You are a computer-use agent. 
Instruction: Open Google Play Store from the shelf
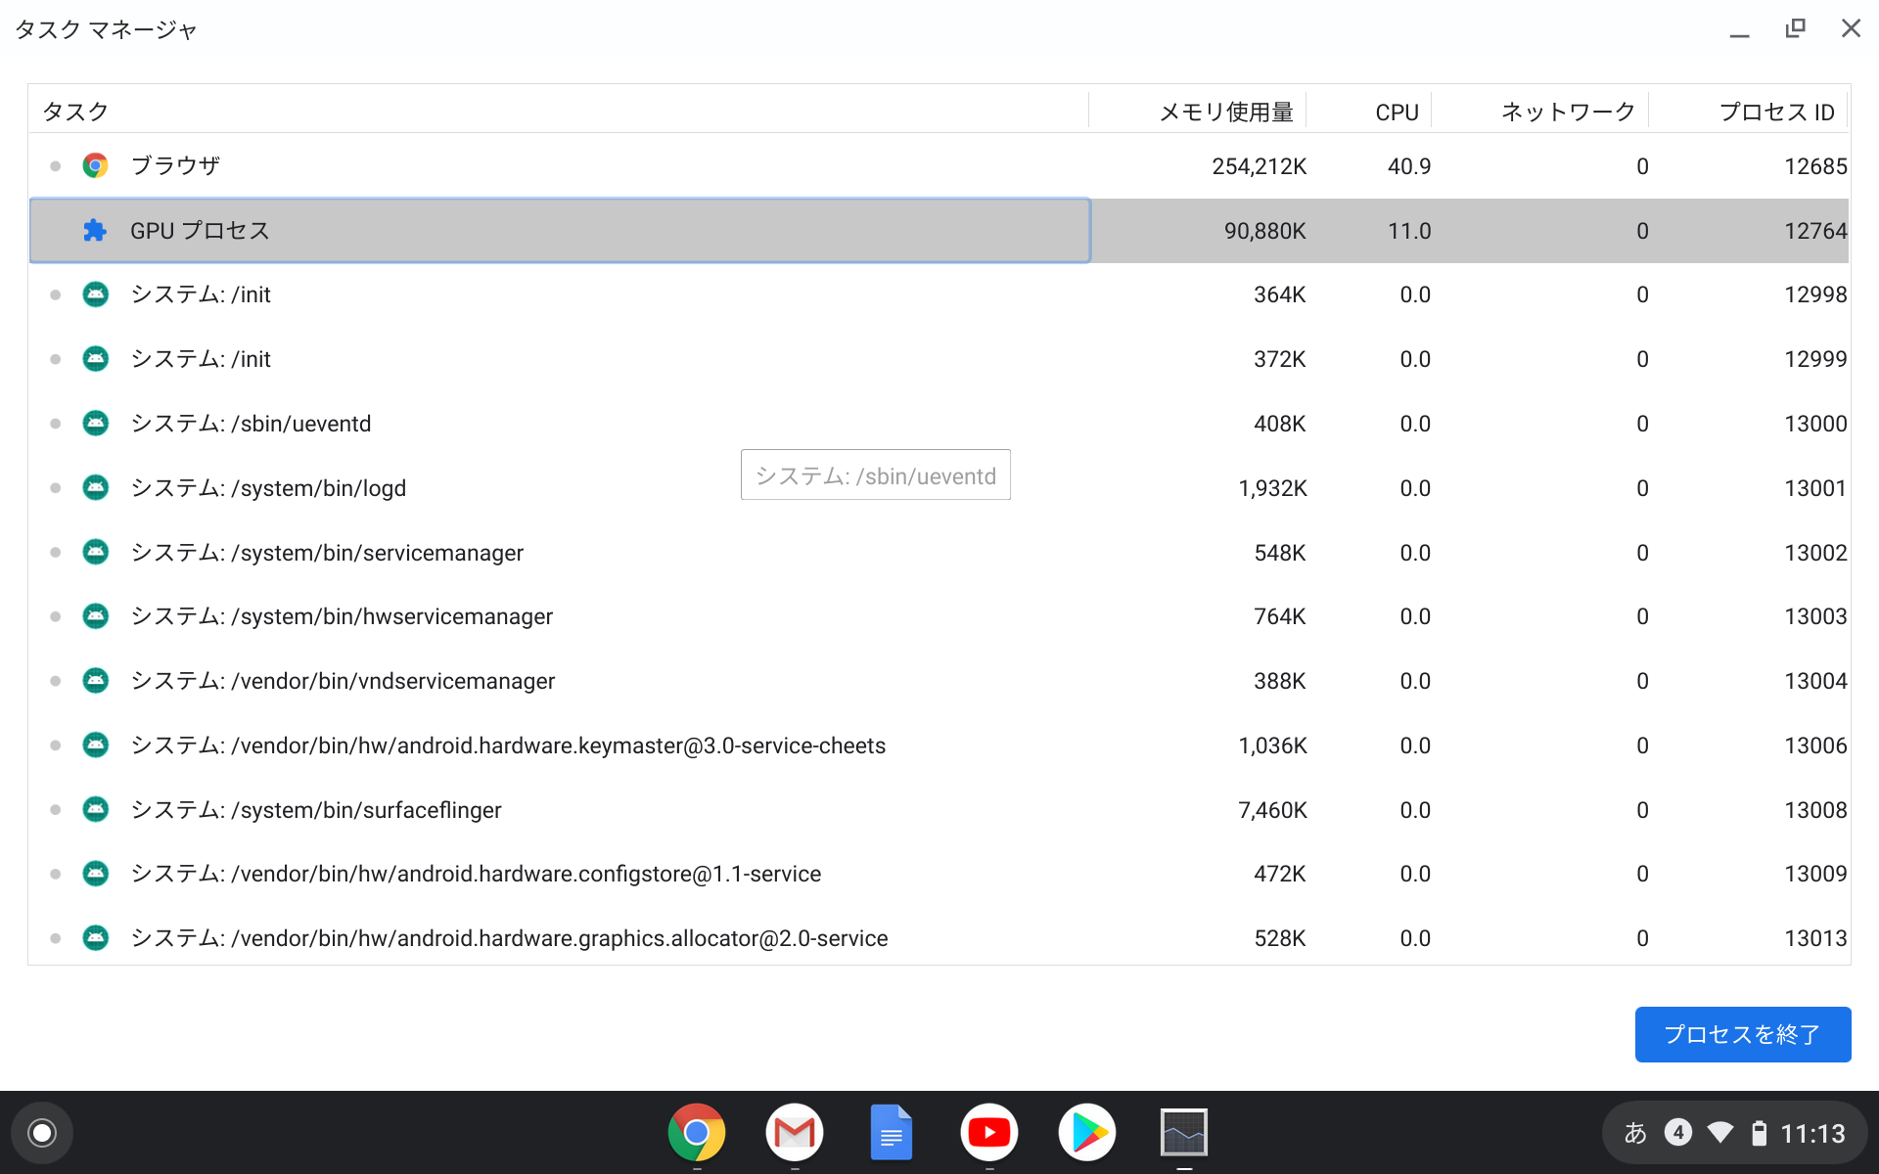pyautogui.click(x=1087, y=1132)
